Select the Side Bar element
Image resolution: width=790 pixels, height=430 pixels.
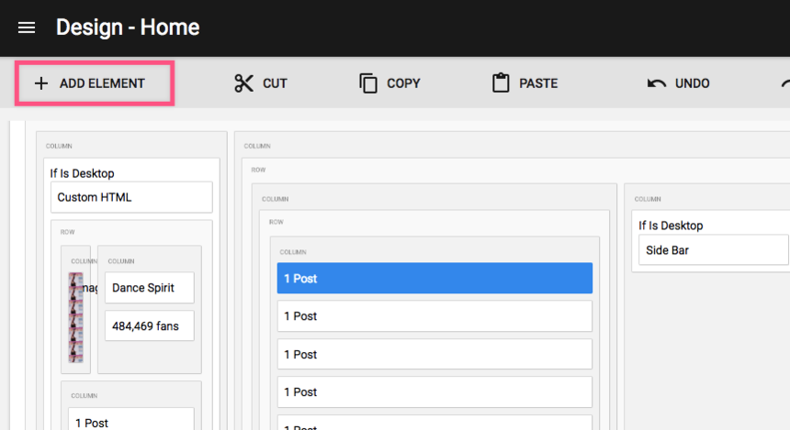[713, 249]
